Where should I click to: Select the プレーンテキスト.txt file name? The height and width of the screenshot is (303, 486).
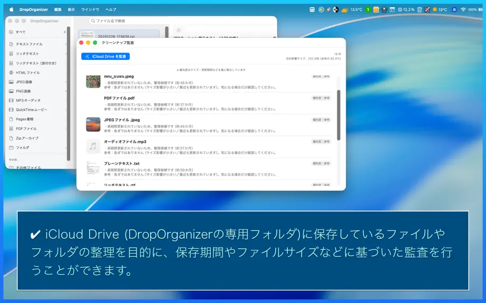coord(121,163)
